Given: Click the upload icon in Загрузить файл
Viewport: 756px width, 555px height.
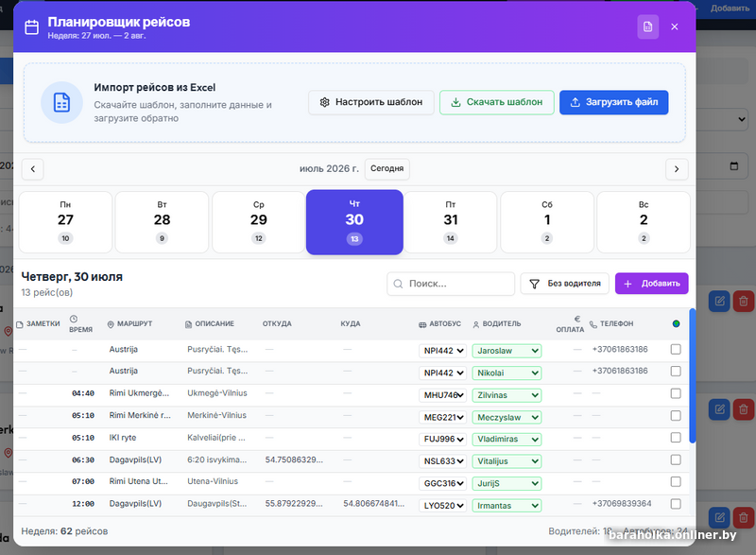Looking at the screenshot, I should (x=575, y=102).
